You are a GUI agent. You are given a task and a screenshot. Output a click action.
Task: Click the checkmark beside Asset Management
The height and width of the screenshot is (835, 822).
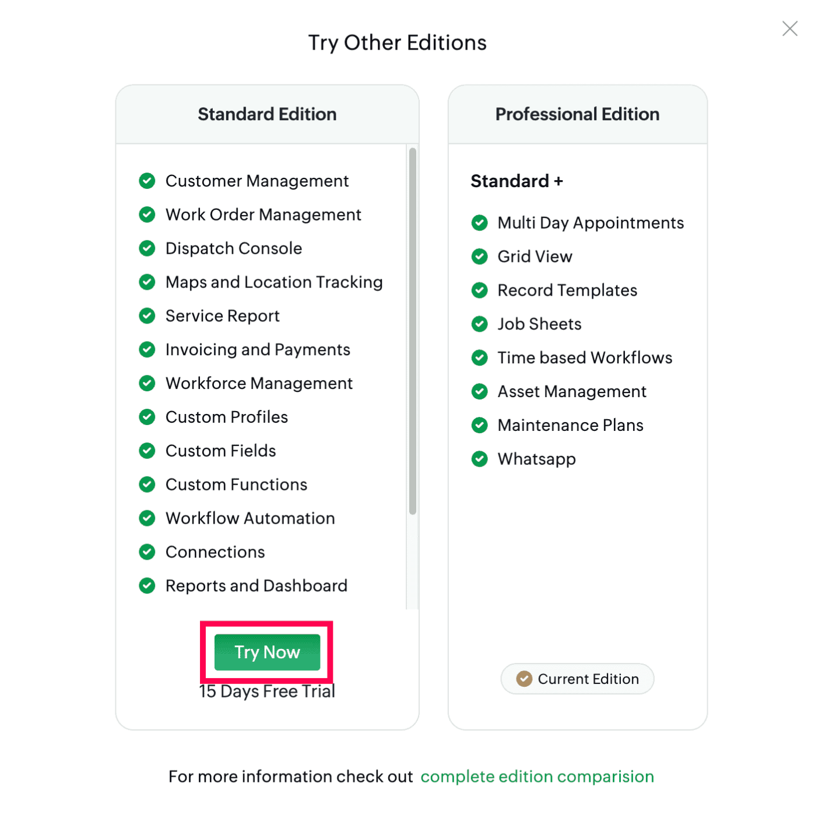(479, 391)
